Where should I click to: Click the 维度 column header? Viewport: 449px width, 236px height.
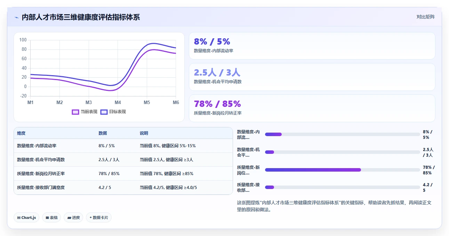[21, 133]
